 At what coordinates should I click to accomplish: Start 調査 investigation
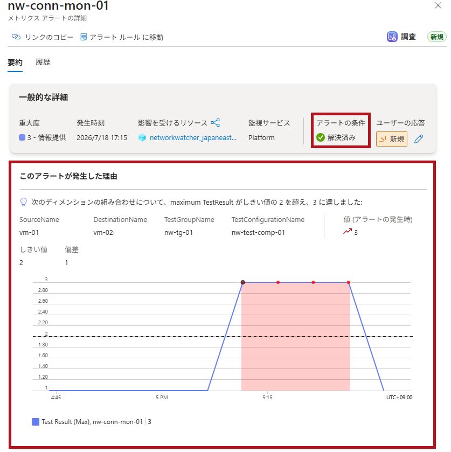tap(408, 37)
